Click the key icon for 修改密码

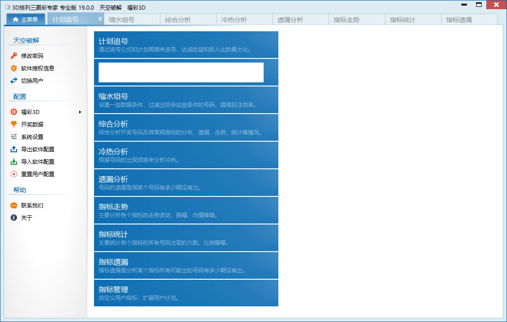13,56
